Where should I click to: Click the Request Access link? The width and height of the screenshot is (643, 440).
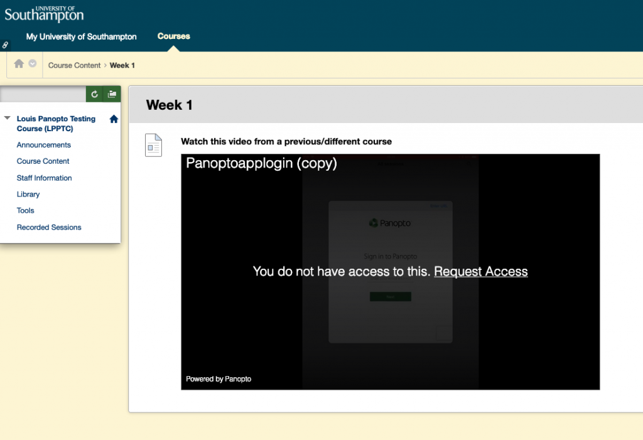480,271
